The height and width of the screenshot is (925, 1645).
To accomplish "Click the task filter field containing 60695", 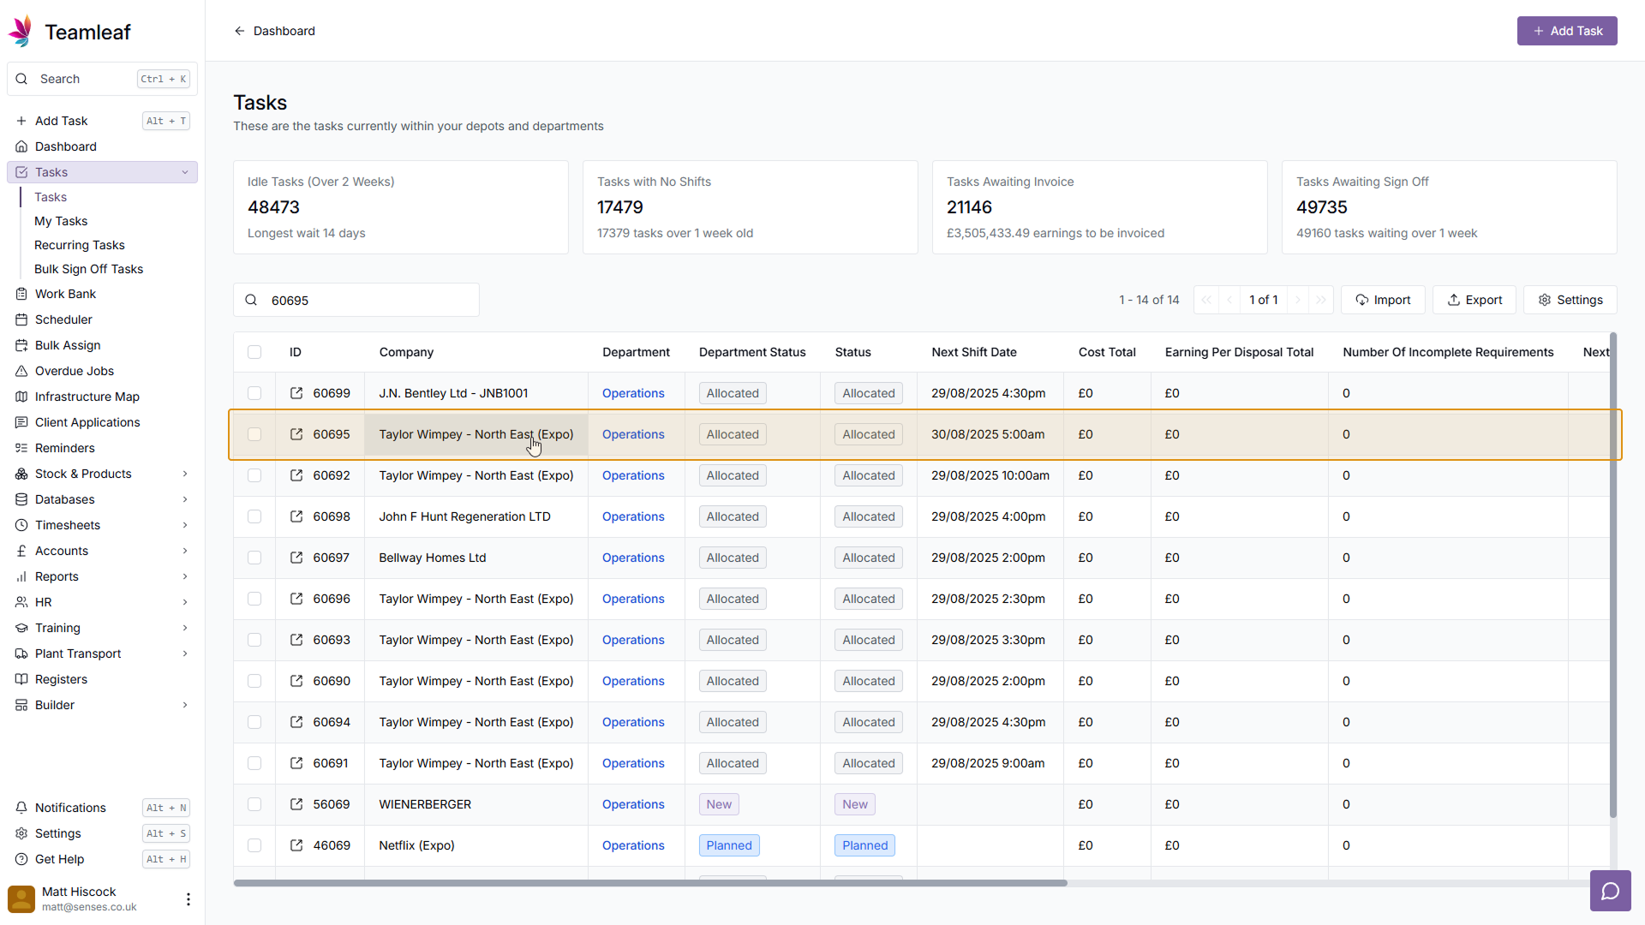I will (x=356, y=300).
